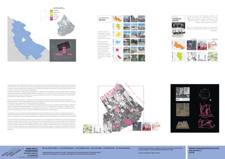Click white grid plan diagram in black panel
This screenshot has width=225, height=159.
[x=205, y=94]
